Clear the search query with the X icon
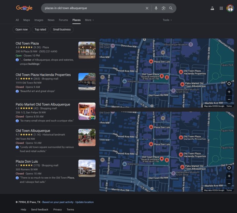This screenshot has width=237, height=213. pyautogui.click(x=147, y=8)
